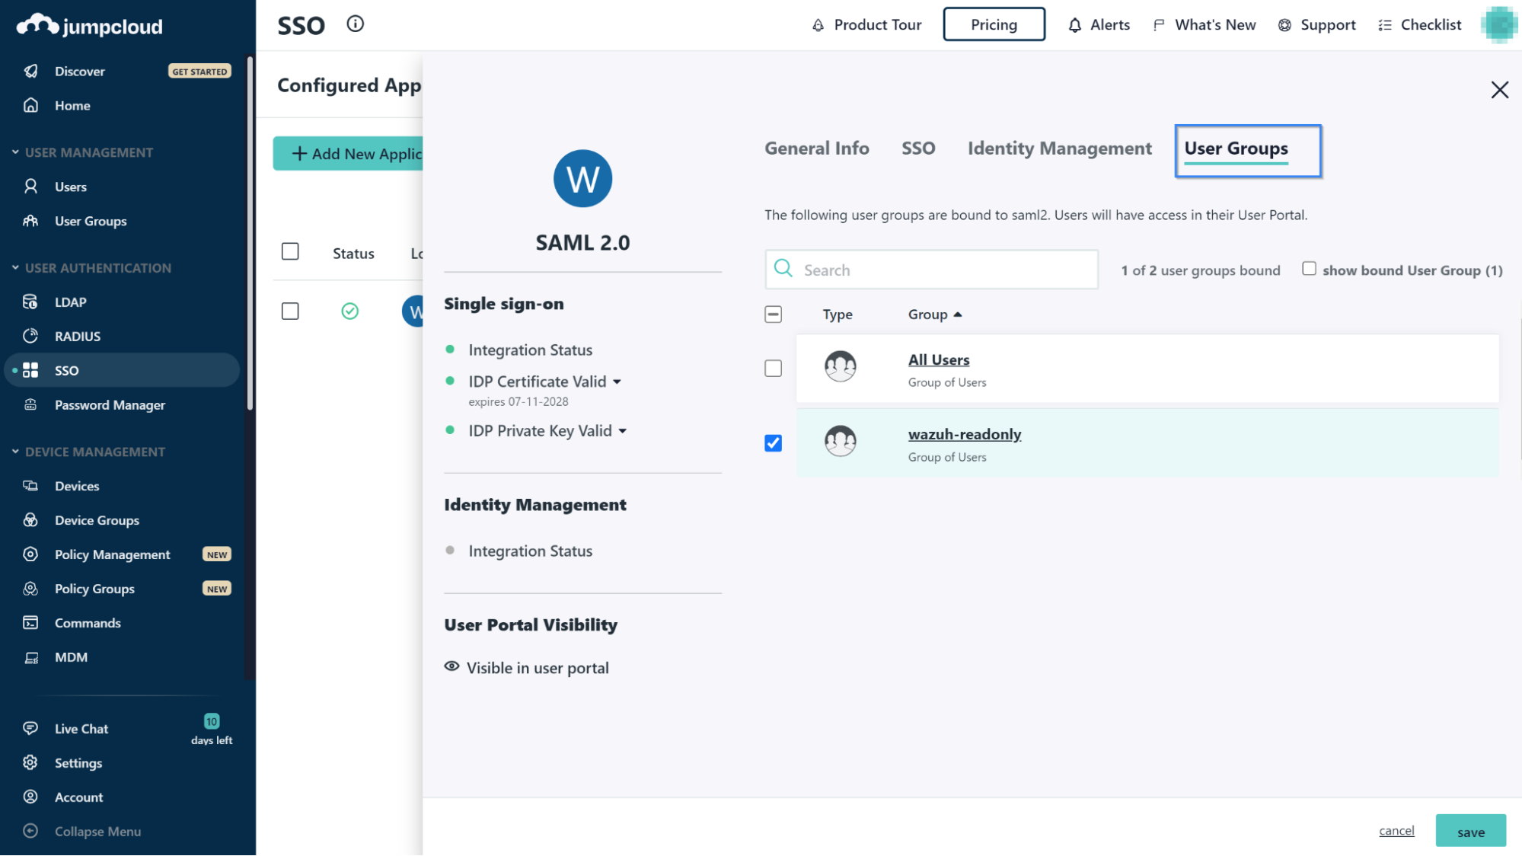
Task: Open the Commands terminal icon
Action: [30, 623]
